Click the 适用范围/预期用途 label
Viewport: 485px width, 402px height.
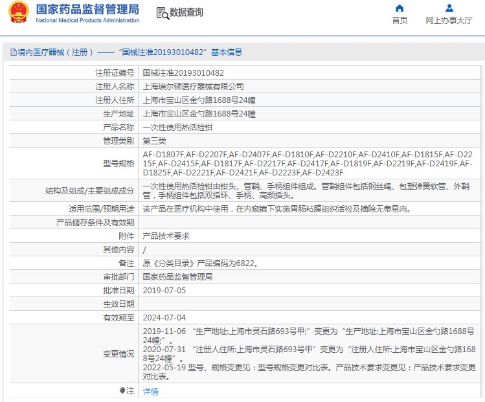tap(102, 209)
